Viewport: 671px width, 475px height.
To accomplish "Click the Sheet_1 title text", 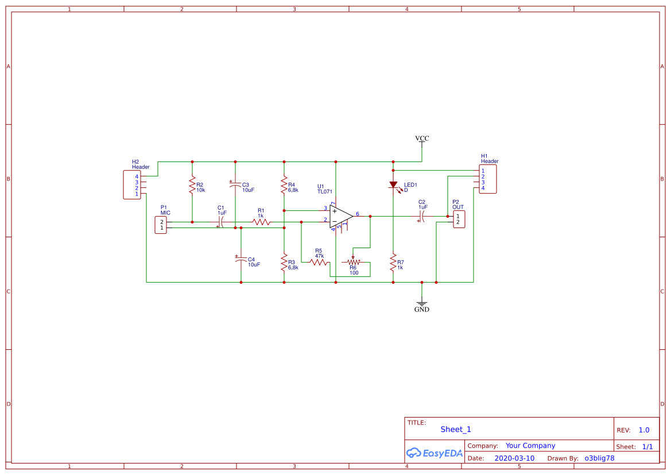I will tap(455, 429).
